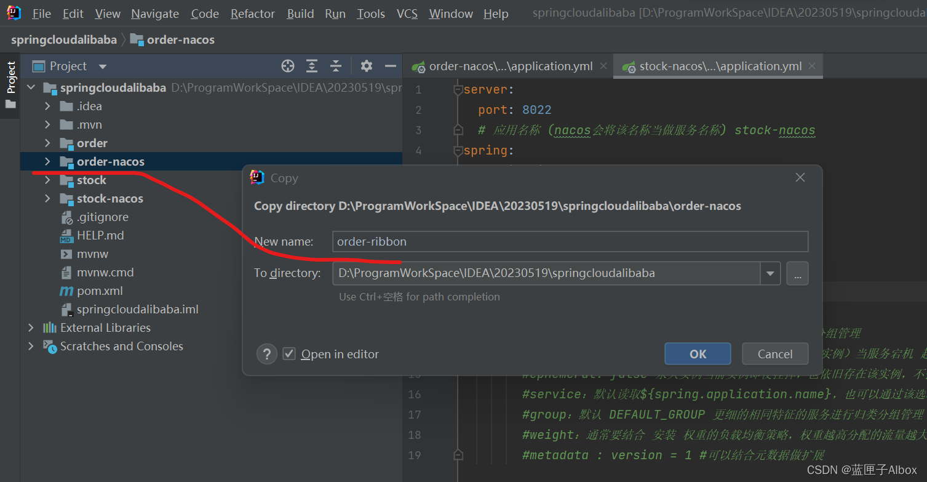
Task: Click the HELP.md markdown file icon
Action: [66, 235]
